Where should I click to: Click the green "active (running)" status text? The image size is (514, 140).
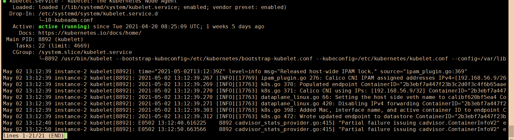(64, 27)
